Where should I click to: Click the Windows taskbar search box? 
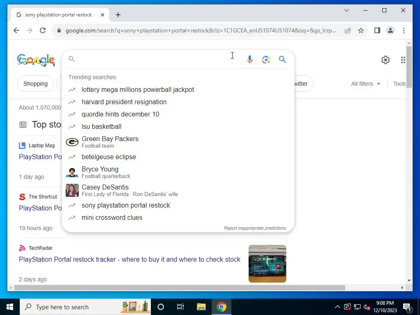click(85, 307)
